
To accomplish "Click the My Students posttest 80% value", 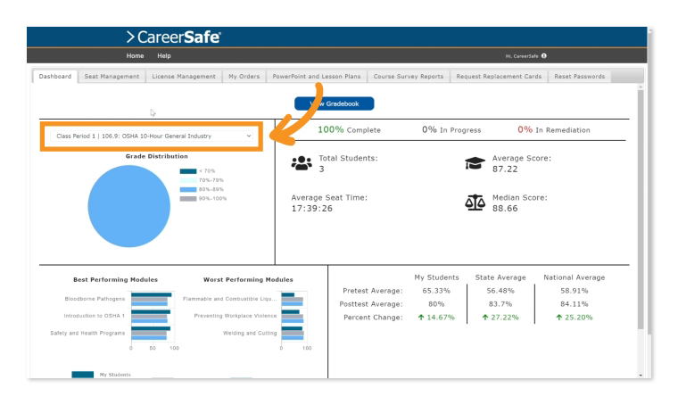I will click(x=436, y=304).
